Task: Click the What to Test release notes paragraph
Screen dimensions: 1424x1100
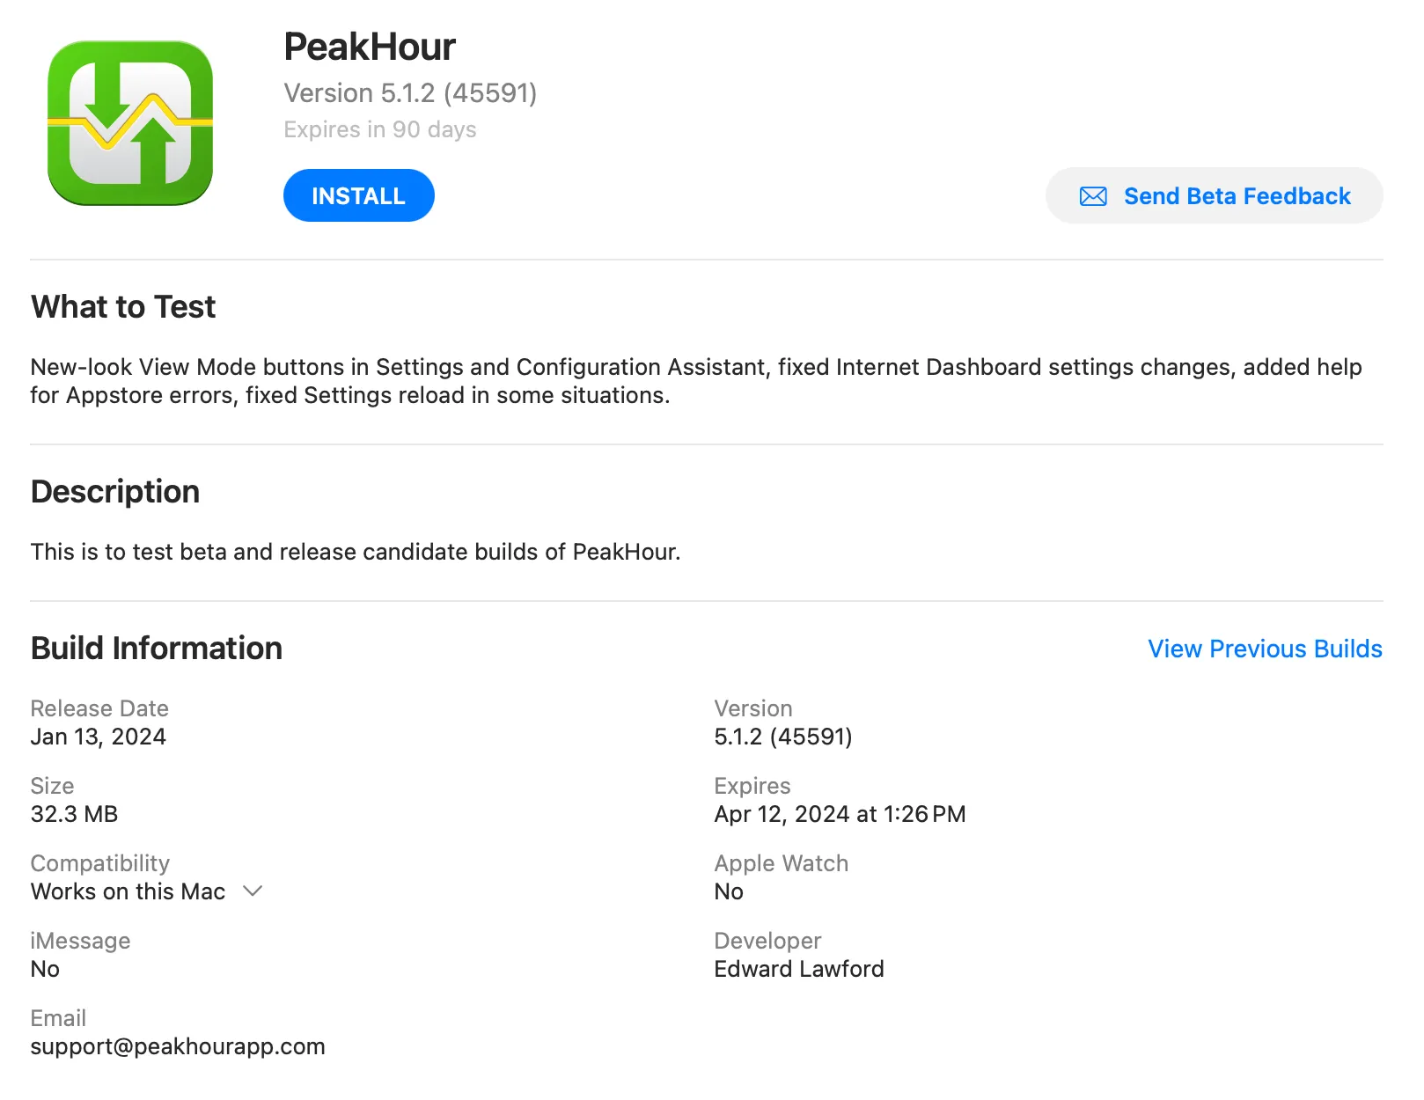Action: [696, 381]
